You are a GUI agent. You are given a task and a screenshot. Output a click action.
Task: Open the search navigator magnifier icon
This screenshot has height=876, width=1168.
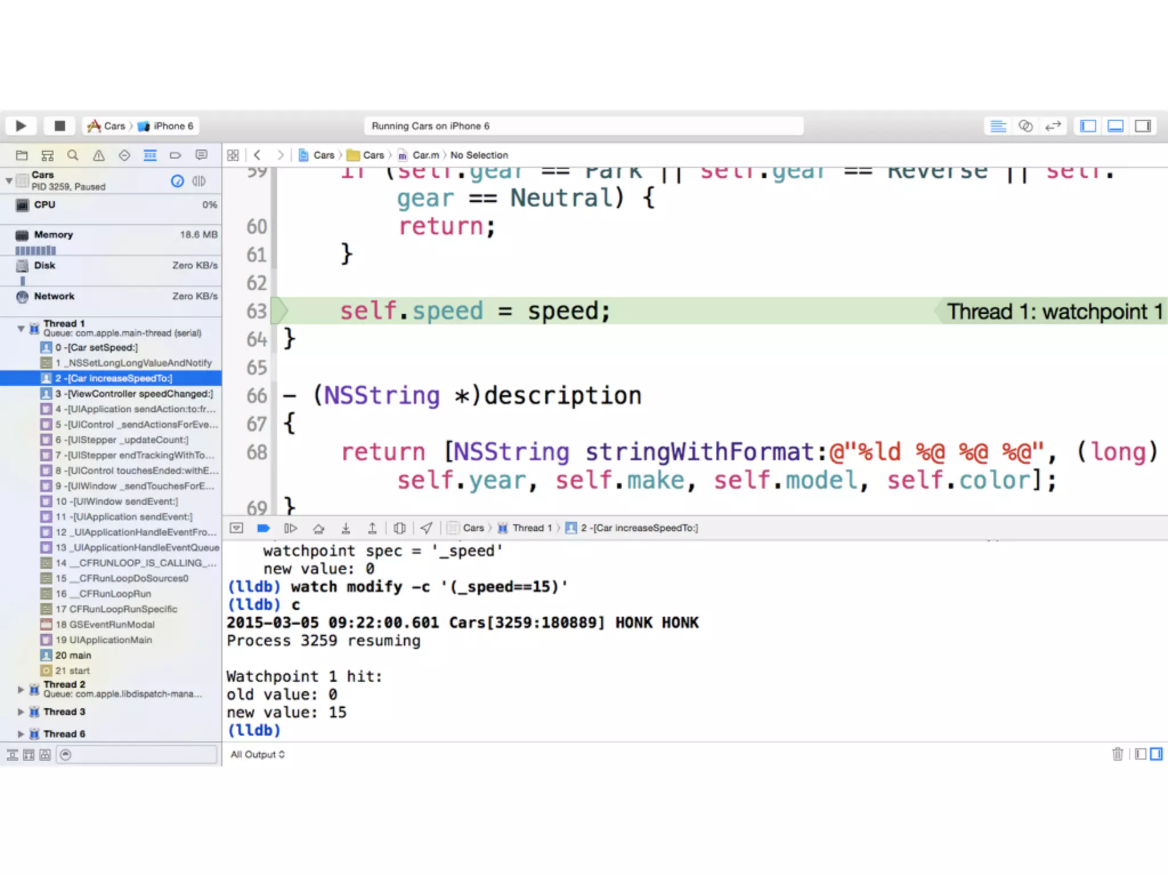pyautogui.click(x=72, y=155)
